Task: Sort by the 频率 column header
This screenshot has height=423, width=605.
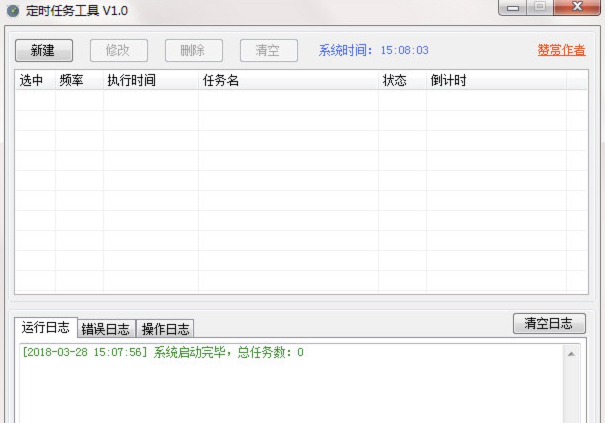Action: point(79,80)
